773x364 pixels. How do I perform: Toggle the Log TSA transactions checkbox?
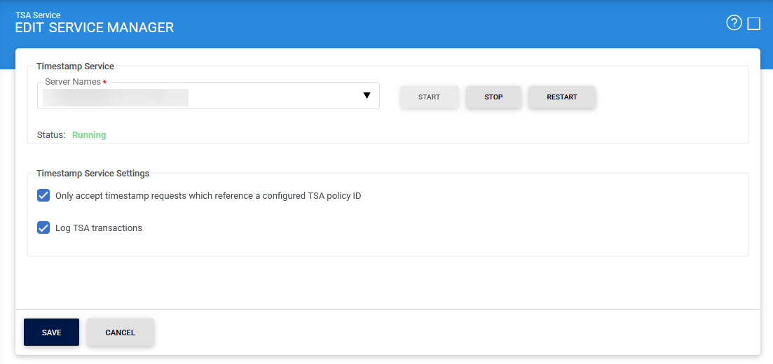43,227
